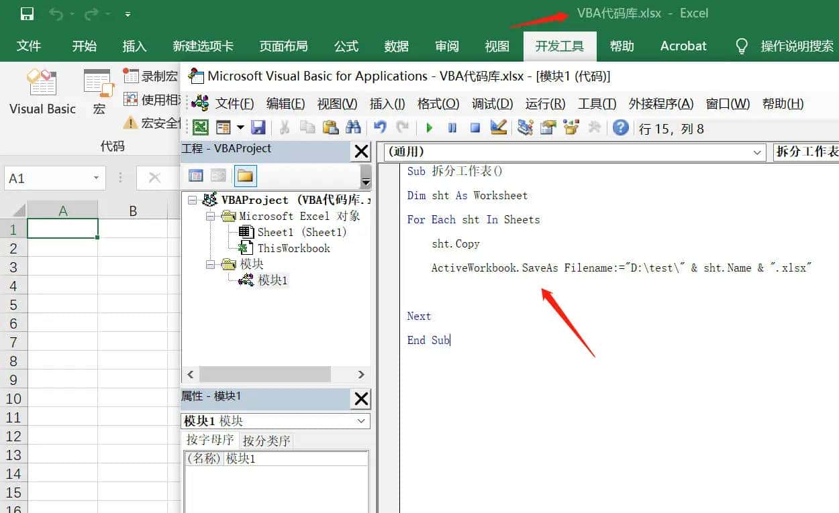Viewport: 839px width, 513px height.
Task: Collapse the Microsoft Excel 对象 folder
Action: tap(209, 216)
